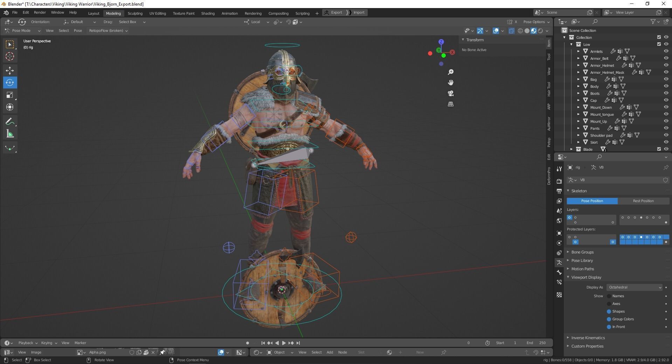Image resolution: width=672 pixels, height=364 pixels.
Task: Play the animation forward
Action: [x=284, y=343]
